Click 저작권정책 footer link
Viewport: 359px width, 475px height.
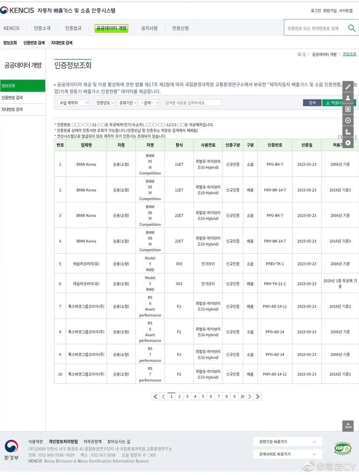point(93,442)
